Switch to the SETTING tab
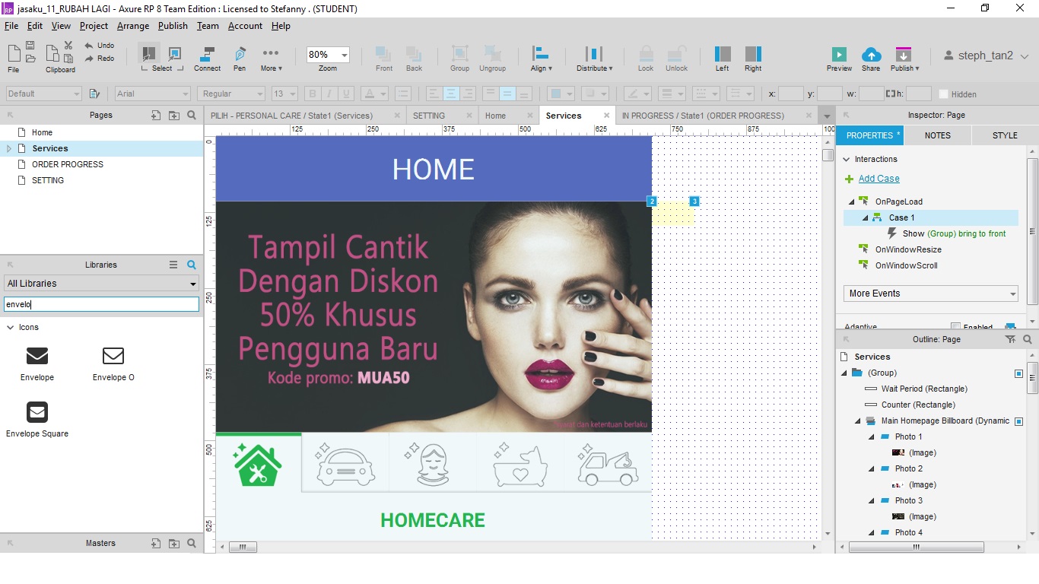Viewport: 1039px width, 584px height. pos(429,116)
